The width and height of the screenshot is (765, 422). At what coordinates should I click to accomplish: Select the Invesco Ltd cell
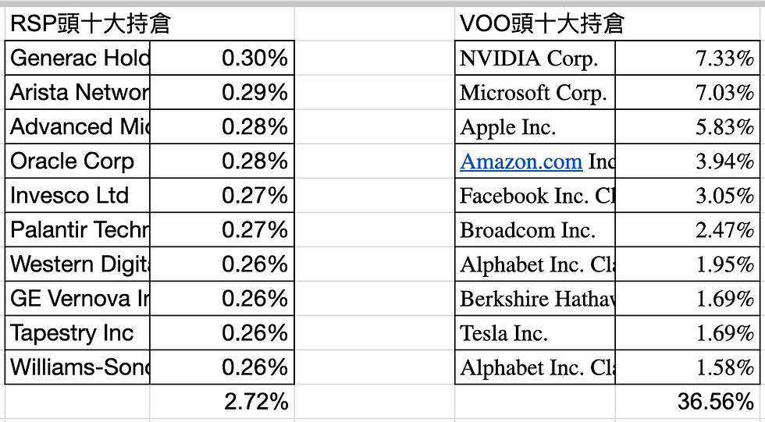pos(77,196)
